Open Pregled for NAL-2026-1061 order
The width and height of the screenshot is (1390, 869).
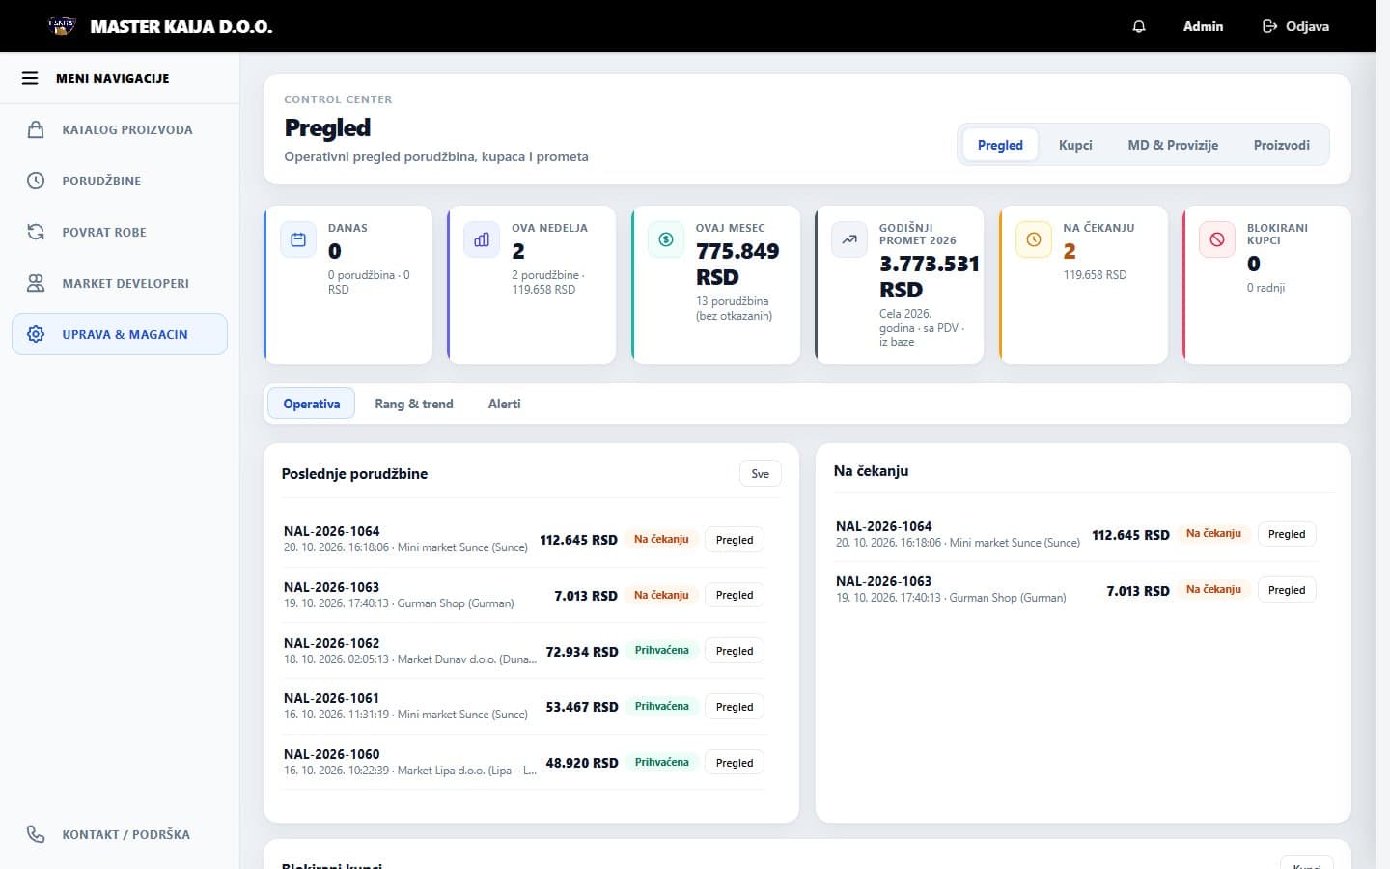(735, 707)
